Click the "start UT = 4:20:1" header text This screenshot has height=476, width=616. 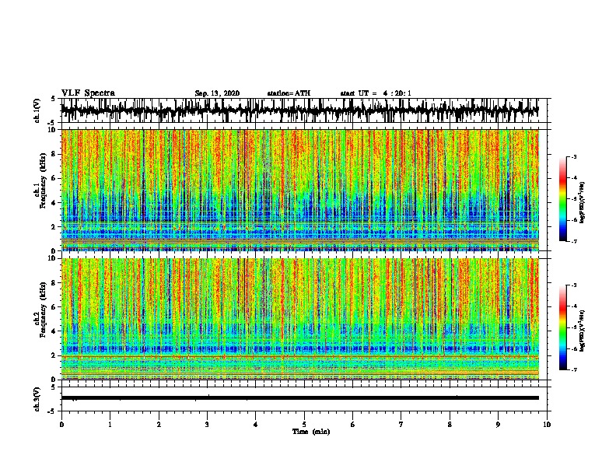[376, 93]
